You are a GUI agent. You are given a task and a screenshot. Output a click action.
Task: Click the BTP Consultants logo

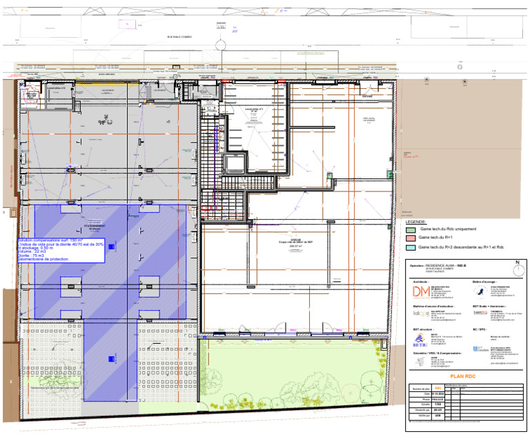[480, 349]
